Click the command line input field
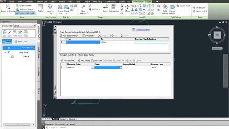This screenshot has width=229, height=129. [x=136, y=128]
